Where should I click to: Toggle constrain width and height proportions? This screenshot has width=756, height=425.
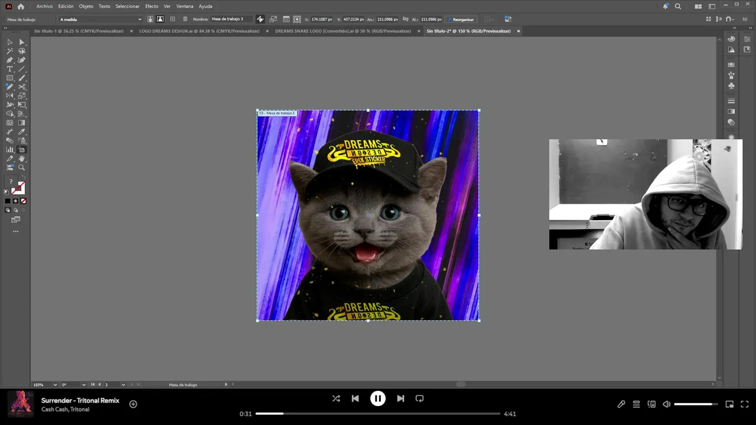tap(405, 19)
